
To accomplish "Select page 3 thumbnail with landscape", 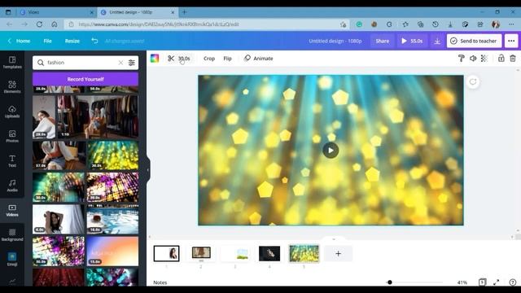I will [x=235, y=253].
